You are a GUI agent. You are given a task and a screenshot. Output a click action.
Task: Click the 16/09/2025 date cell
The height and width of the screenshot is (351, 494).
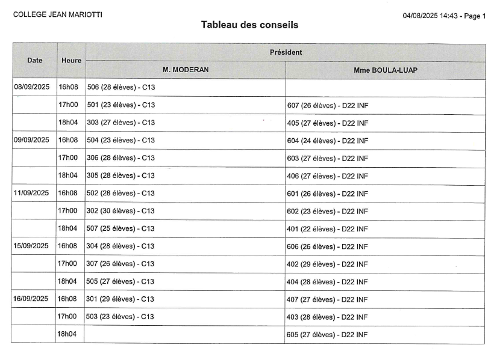click(x=32, y=299)
